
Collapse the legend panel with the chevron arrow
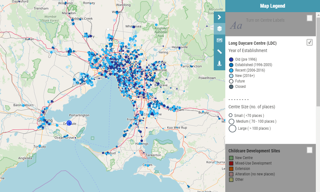coord(219,17)
